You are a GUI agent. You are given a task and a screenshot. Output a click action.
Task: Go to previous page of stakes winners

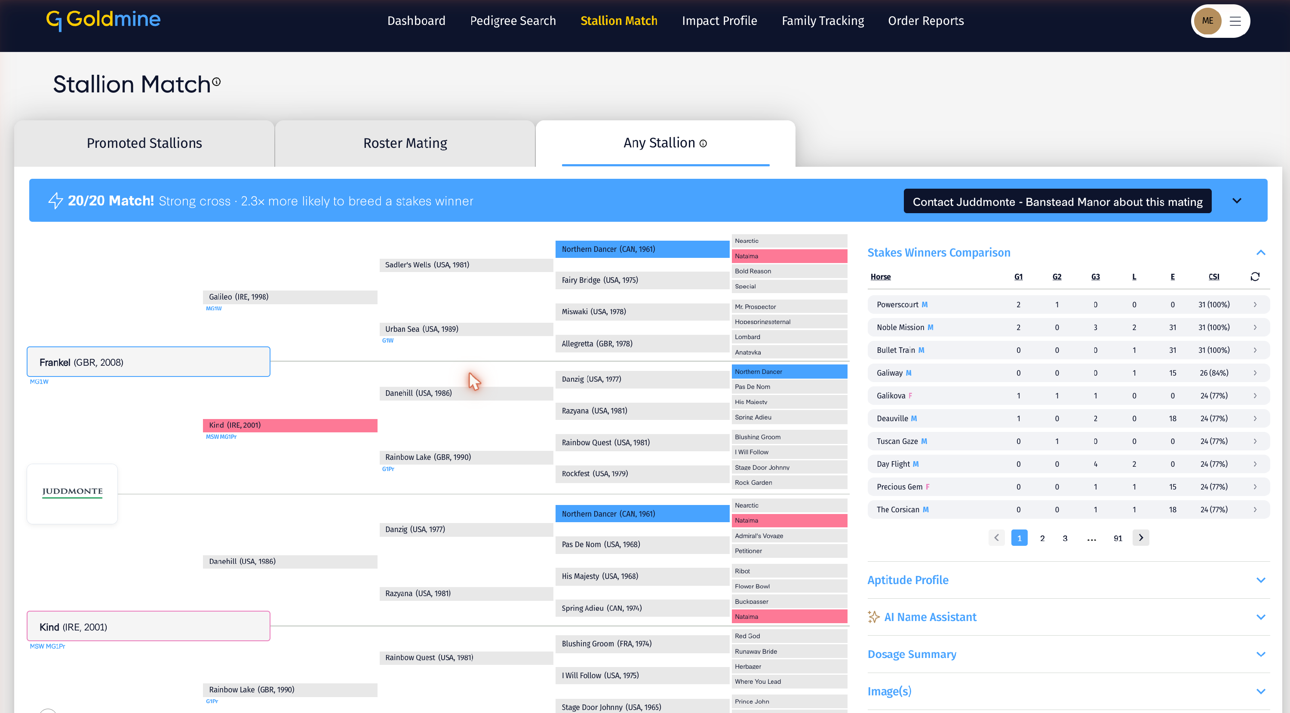997,538
